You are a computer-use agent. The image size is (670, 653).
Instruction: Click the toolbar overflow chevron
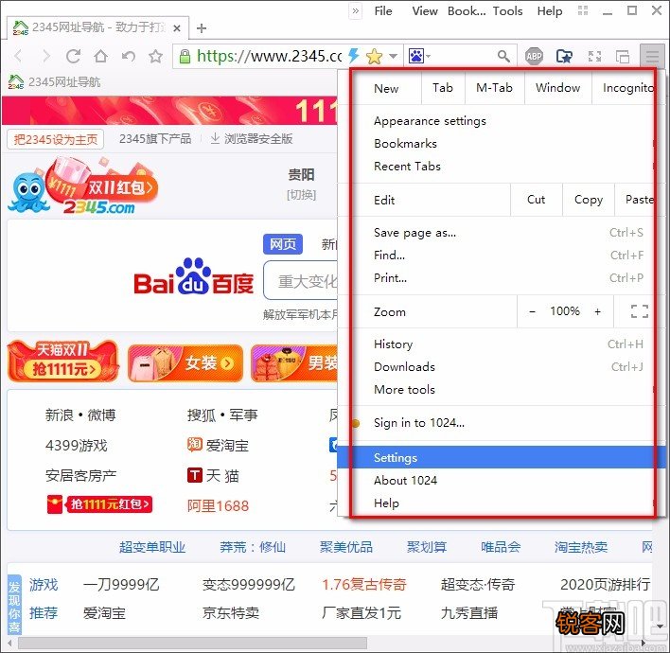[356, 11]
